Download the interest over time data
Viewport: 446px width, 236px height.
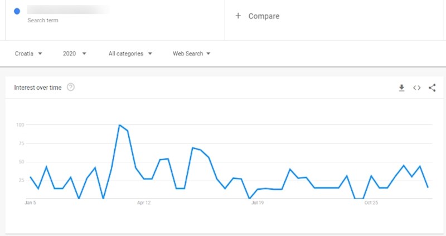point(401,88)
